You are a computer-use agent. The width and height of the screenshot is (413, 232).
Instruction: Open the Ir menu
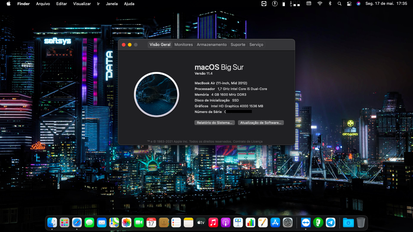[x=98, y=4]
